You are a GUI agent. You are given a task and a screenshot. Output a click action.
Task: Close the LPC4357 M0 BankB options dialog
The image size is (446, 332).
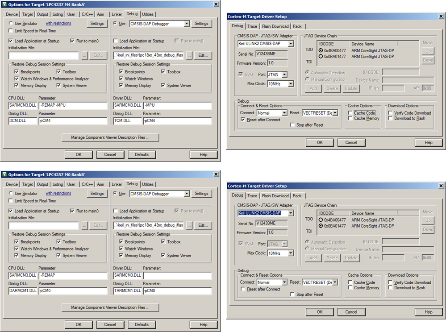pos(216,174)
